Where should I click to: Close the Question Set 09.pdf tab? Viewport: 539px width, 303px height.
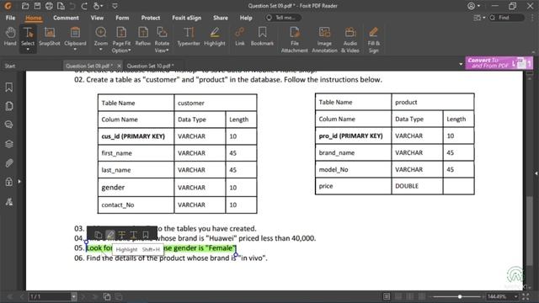[119, 66]
